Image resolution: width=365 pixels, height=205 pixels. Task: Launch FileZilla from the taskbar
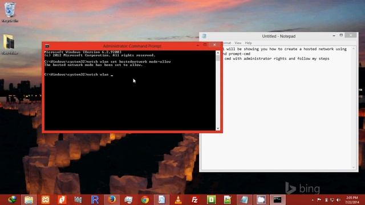(194, 200)
